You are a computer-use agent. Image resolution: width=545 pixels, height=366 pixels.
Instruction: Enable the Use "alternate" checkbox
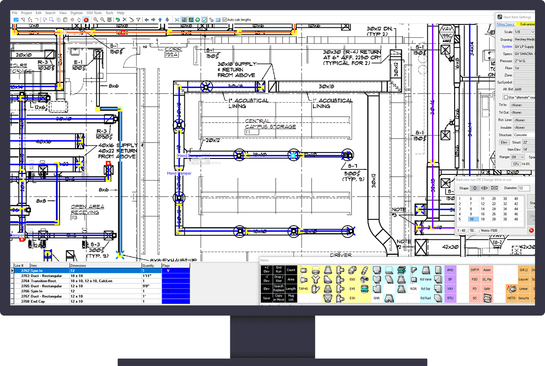pos(506,97)
